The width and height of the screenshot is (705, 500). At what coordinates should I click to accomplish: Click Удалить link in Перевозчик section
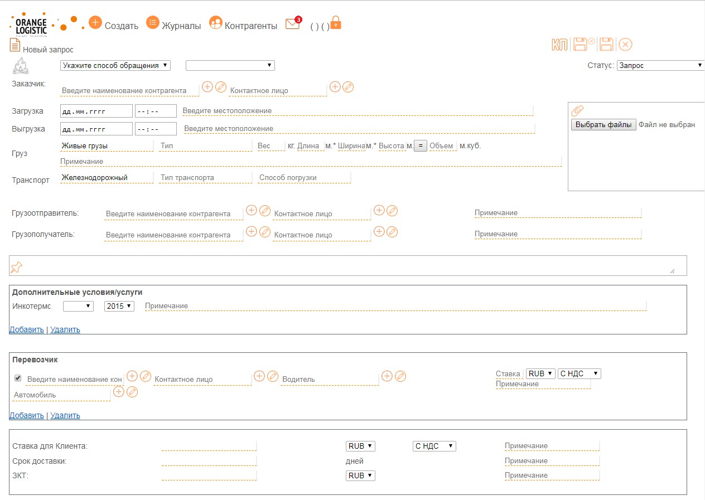click(x=65, y=415)
